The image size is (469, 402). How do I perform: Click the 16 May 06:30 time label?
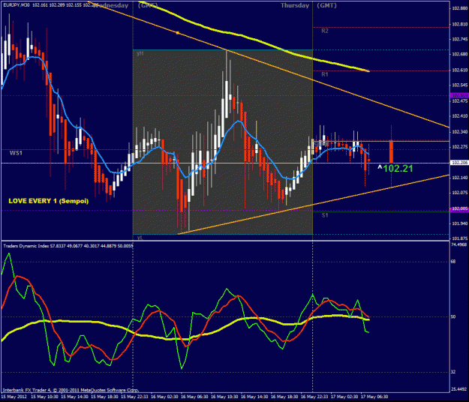tap(194, 397)
